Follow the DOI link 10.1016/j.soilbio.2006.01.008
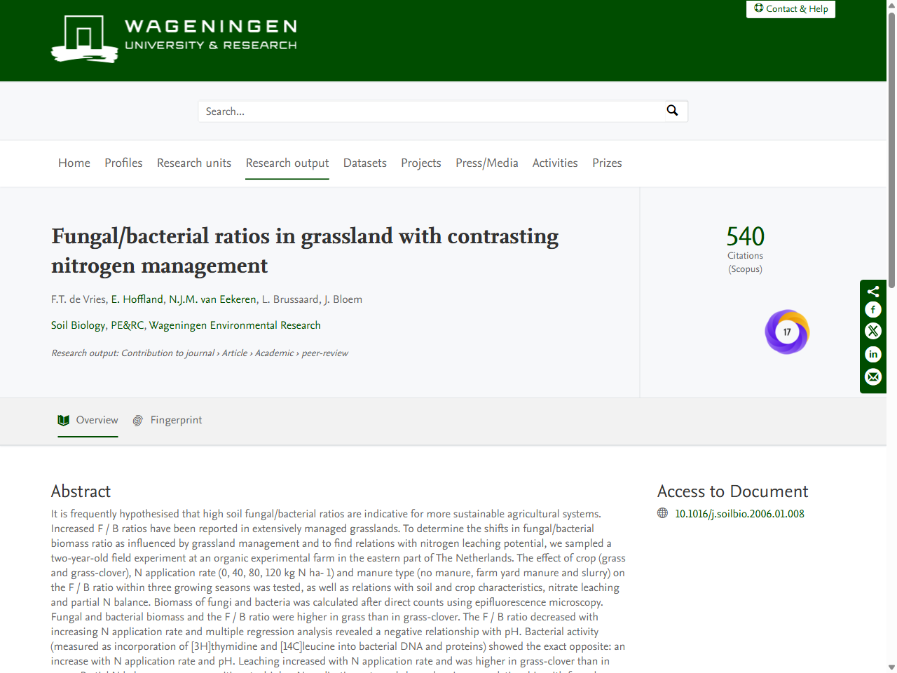897x673 pixels. point(739,513)
